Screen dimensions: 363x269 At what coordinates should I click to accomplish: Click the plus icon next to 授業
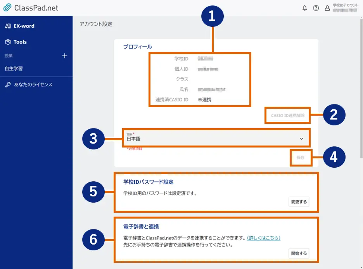[x=64, y=56]
